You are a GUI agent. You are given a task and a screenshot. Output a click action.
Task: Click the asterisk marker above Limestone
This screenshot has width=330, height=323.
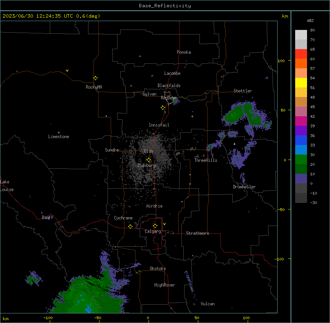click(x=59, y=133)
